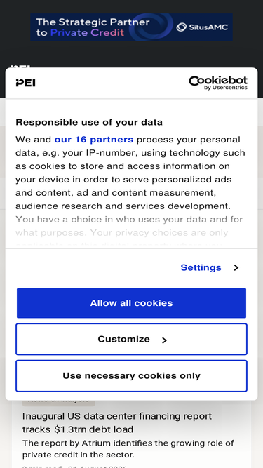Screen dimensions: 263x468
Task: Click the chevron arrow beside Customize
Action: [164, 340]
